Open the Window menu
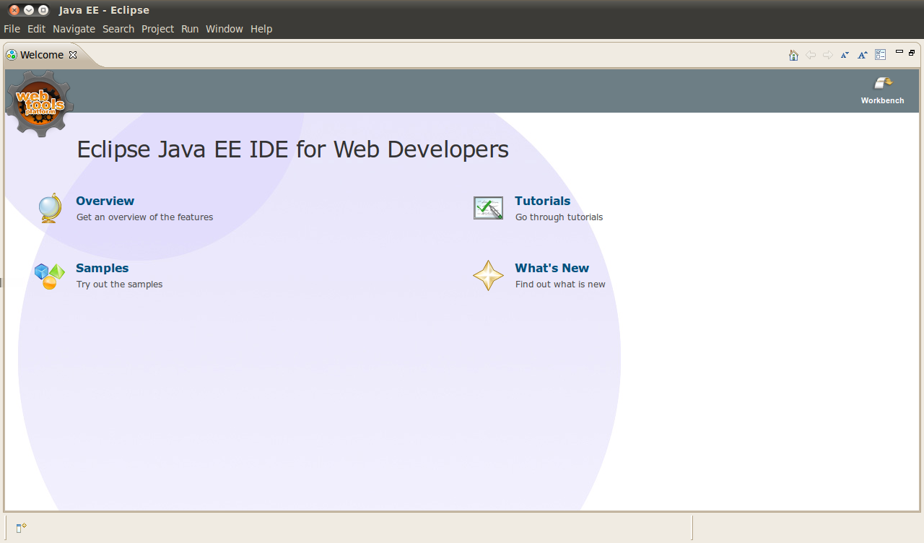Image resolution: width=924 pixels, height=543 pixels. coord(224,29)
